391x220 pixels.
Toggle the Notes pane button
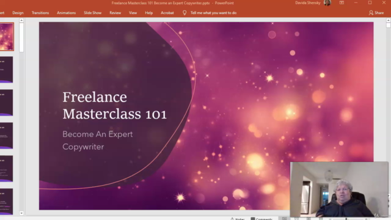point(238,219)
